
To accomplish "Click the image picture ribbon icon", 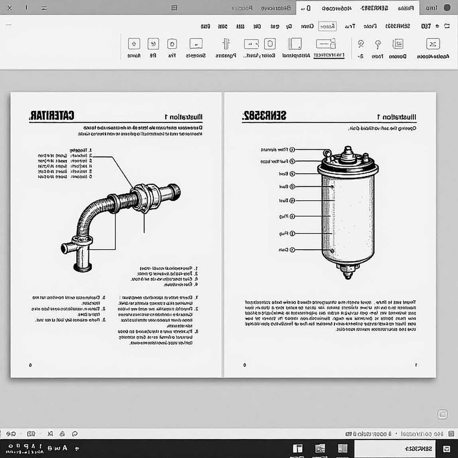I will point(196,44).
